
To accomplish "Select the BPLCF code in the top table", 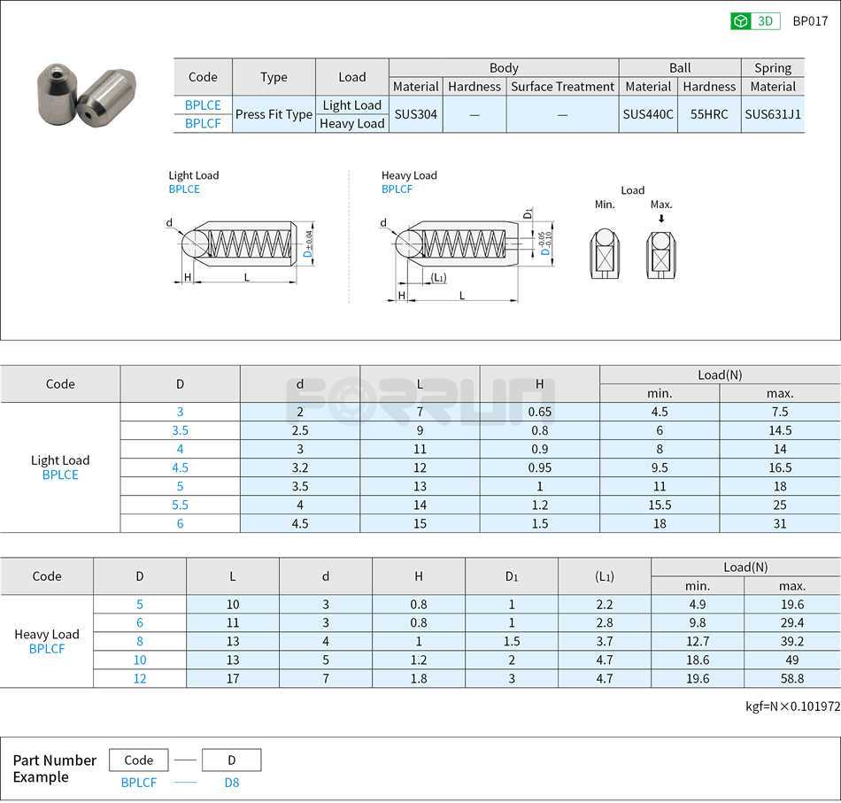I will [x=203, y=123].
